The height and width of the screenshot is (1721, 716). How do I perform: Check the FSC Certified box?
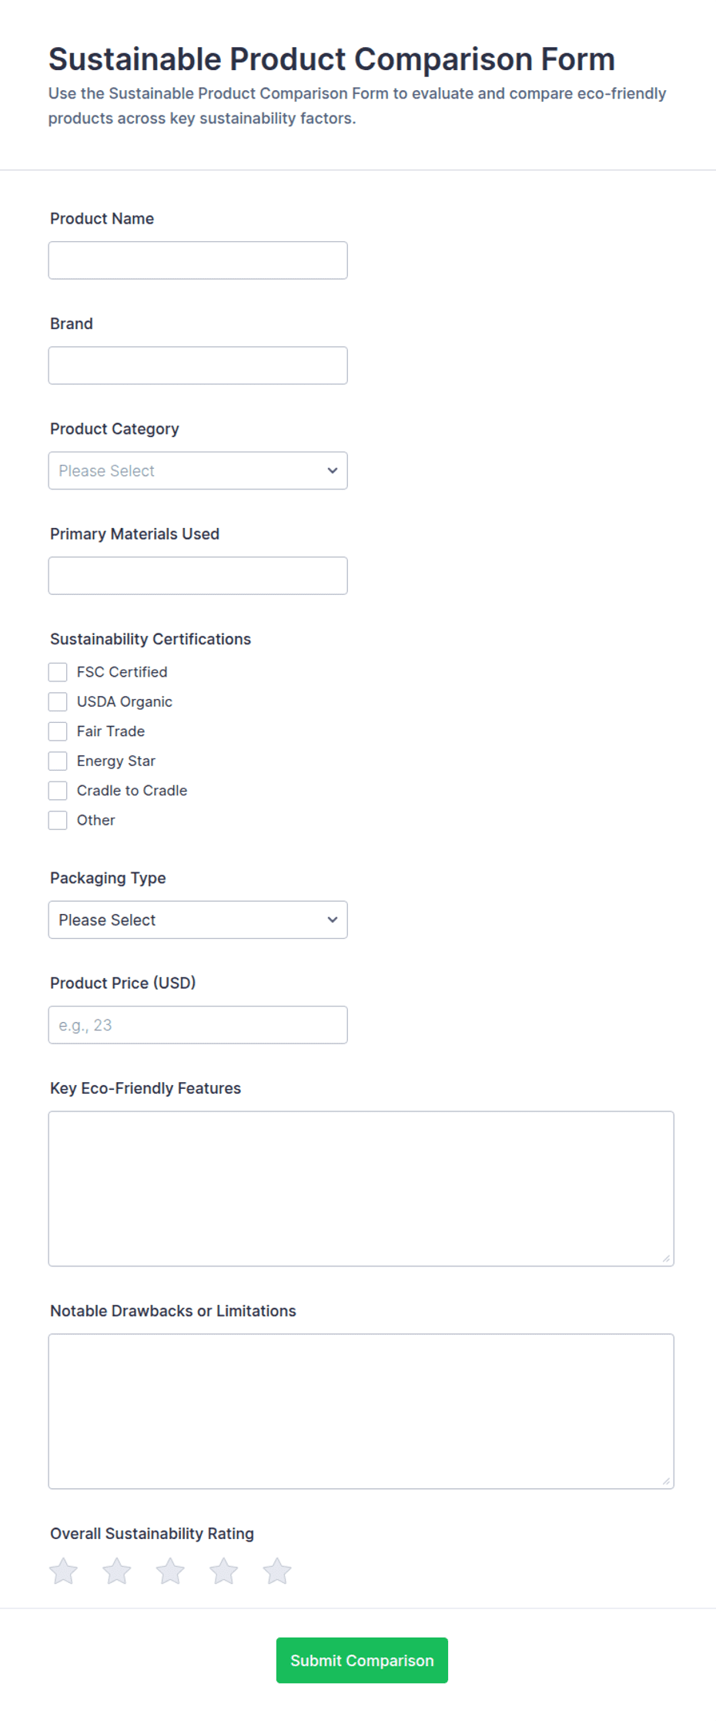click(58, 672)
